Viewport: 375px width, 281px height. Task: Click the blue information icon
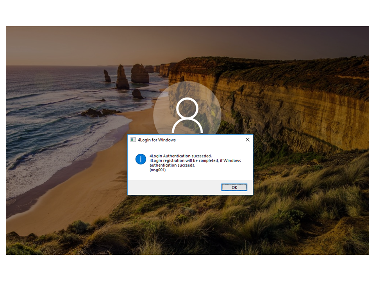click(141, 159)
